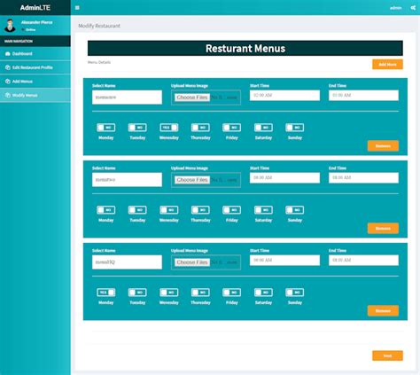This screenshot has height=375, width=420.
Task: Enable Friday in the second menu block
Action: coord(232,210)
